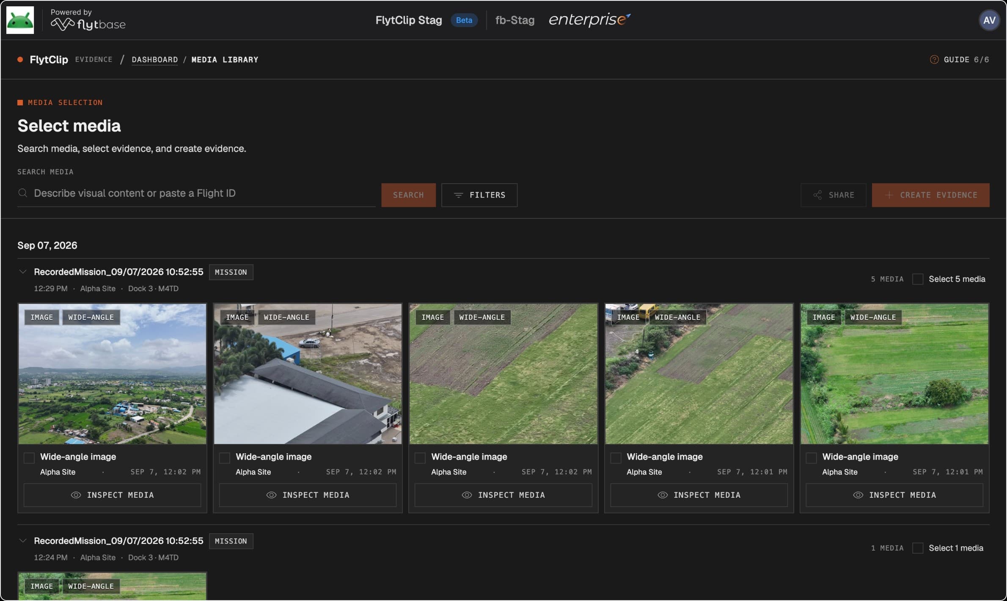Click the Create Evidence button
1007x601 pixels.
pyautogui.click(x=930, y=195)
